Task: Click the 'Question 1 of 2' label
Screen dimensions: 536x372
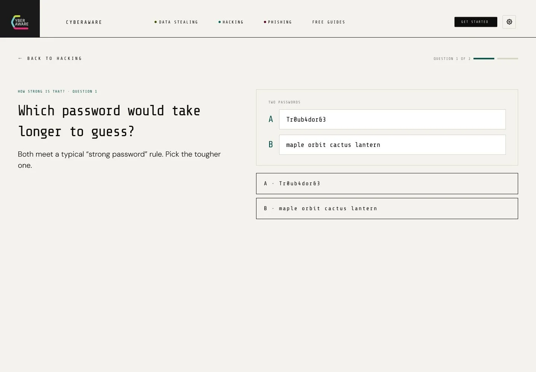Action: click(x=452, y=59)
